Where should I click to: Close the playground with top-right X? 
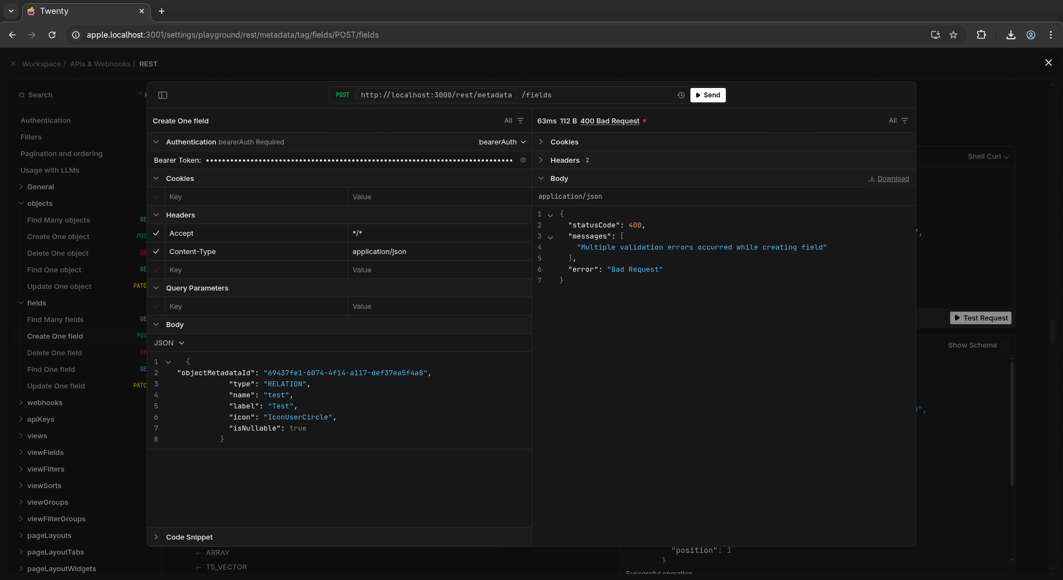pos(1048,63)
